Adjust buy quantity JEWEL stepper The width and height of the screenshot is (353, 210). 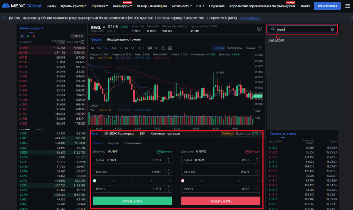pyautogui.click(x=168, y=172)
